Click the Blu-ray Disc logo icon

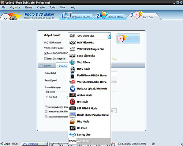pyautogui.click(x=72, y=135)
